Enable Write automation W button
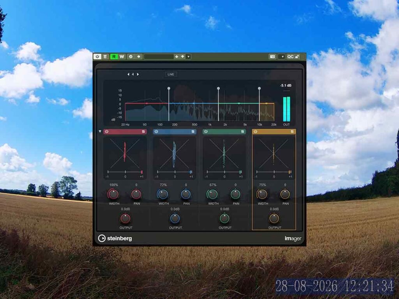 point(122,56)
